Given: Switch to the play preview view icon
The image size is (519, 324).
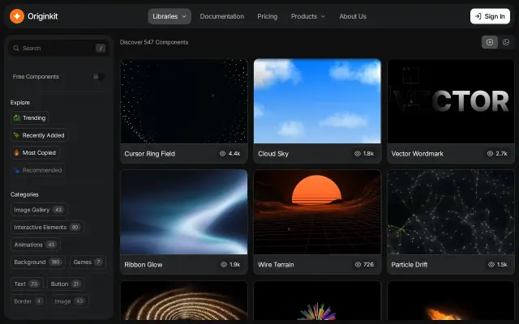Looking at the screenshot, I should (490, 42).
